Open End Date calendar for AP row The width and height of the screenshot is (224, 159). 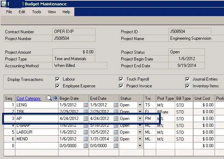coord(116,118)
